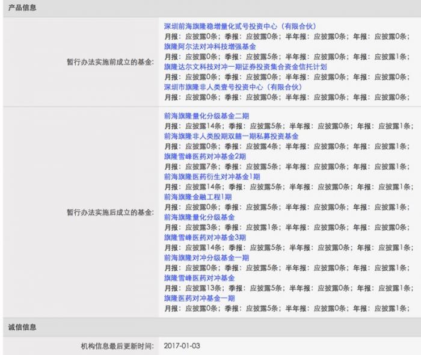Click label 机构信息最后更新时间

pos(117,346)
